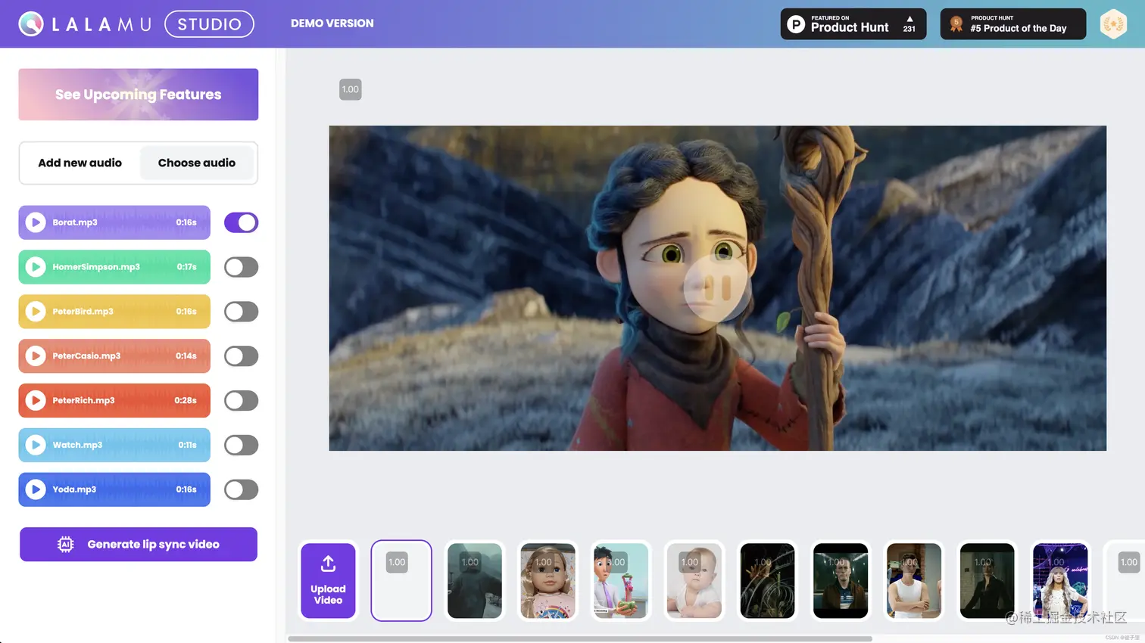Image resolution: width=1145 pixels, height=643 pixels.
Task: Enable the Yoda.mp3 toggle switch
Action: [241, 489]
